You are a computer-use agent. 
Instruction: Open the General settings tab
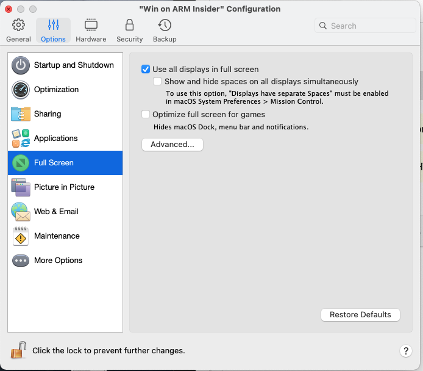[x=18, y=30]
